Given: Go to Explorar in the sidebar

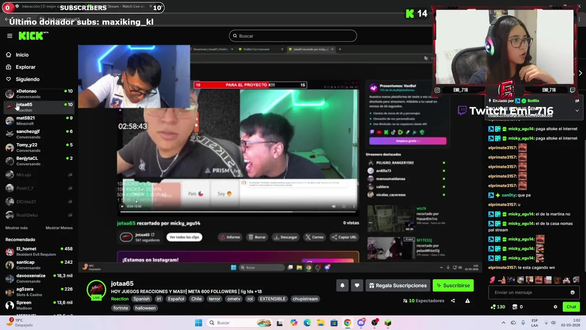Looking at the screenshot, I should 26,67.
